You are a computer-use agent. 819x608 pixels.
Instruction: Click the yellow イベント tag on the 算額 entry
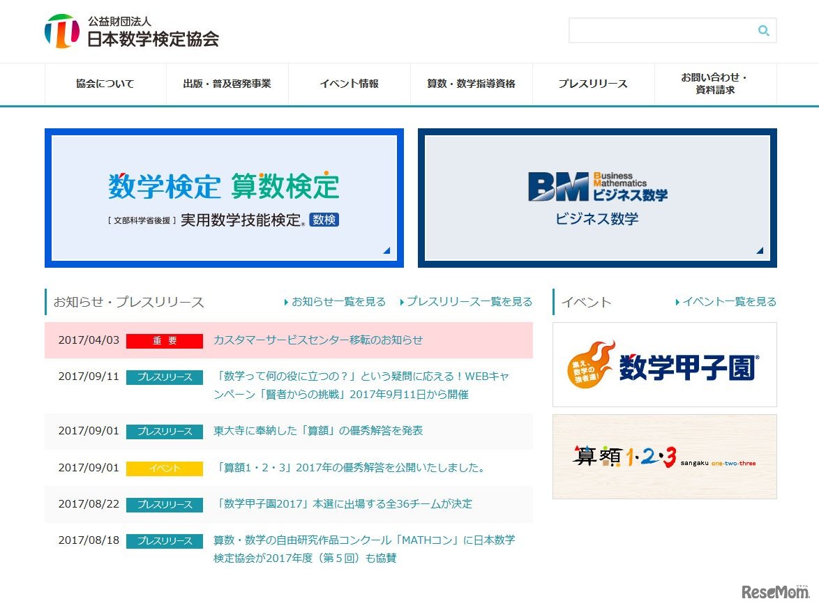click(x=164, y=469)
